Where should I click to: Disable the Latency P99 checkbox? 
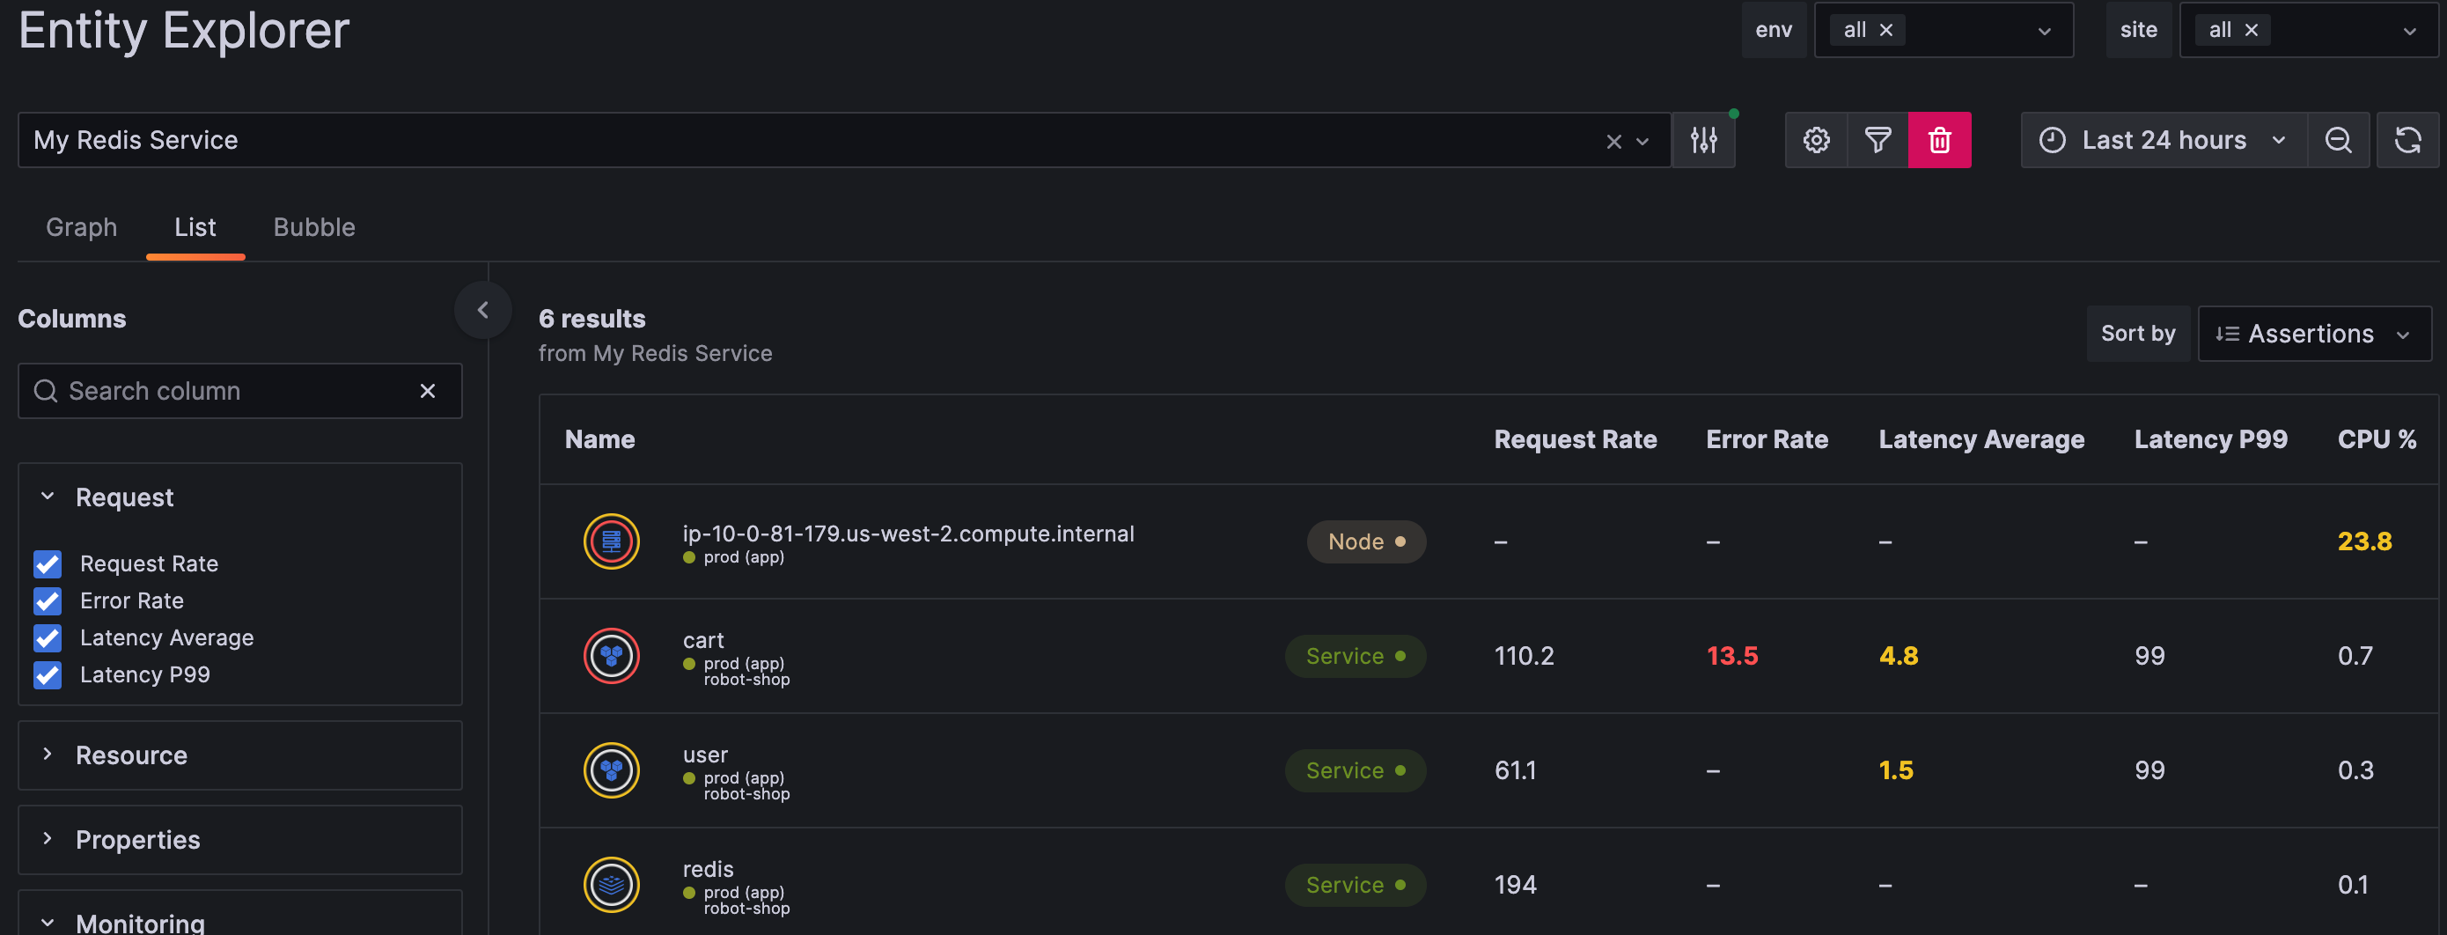click(x=47, y=675)
